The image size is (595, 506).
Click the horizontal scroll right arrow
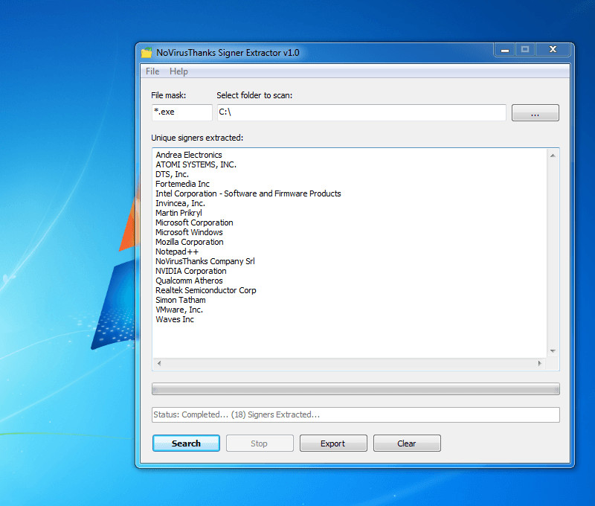(540, 363)
